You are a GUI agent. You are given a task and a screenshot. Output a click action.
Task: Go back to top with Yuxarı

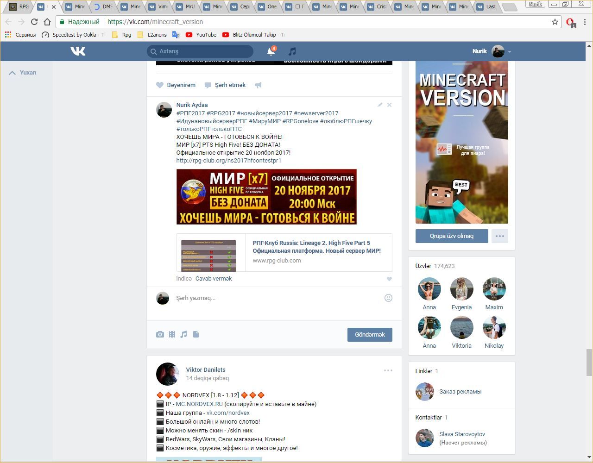23,73
